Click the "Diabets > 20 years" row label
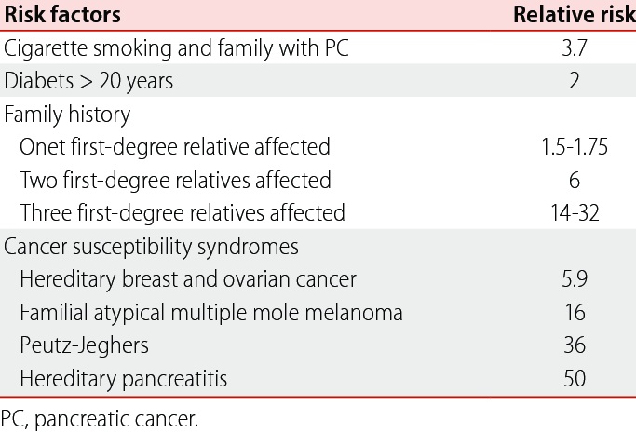Screen dimensions: 636x433 click(x=88, y=82)
